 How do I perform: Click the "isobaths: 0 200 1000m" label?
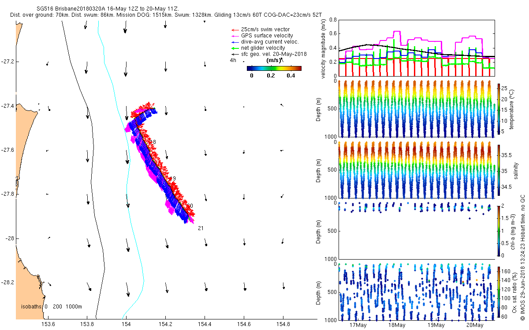pyautogui.click(x=52, y=307)
